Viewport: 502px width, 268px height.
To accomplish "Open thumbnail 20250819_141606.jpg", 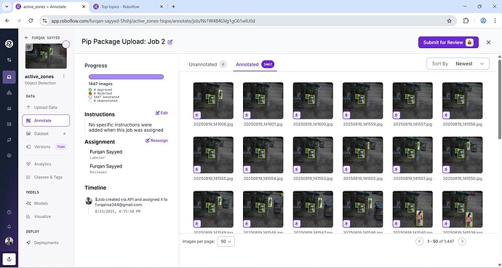I will pos(213,101).
